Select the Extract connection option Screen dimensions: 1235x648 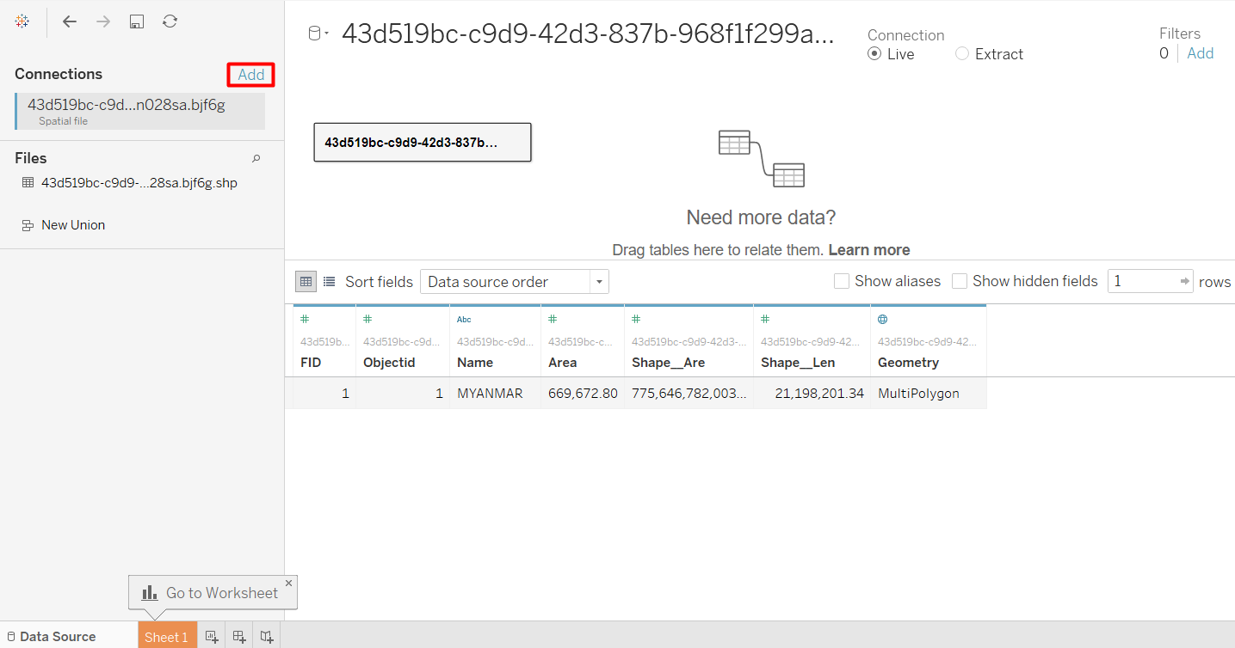coord(962,54)
